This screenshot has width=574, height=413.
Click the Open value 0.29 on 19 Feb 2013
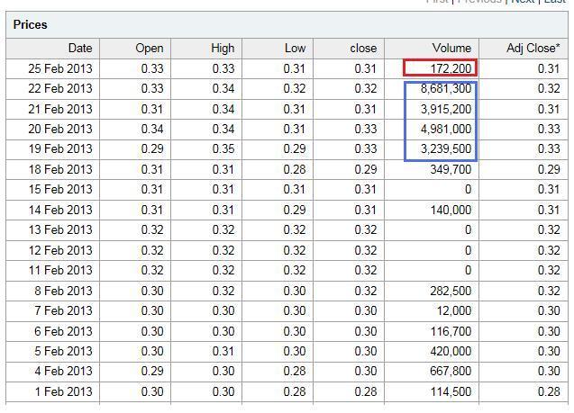[152, 149]
